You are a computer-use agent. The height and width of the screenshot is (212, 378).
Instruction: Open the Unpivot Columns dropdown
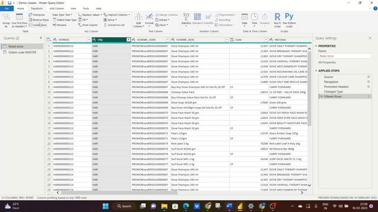tap(117, 15)
